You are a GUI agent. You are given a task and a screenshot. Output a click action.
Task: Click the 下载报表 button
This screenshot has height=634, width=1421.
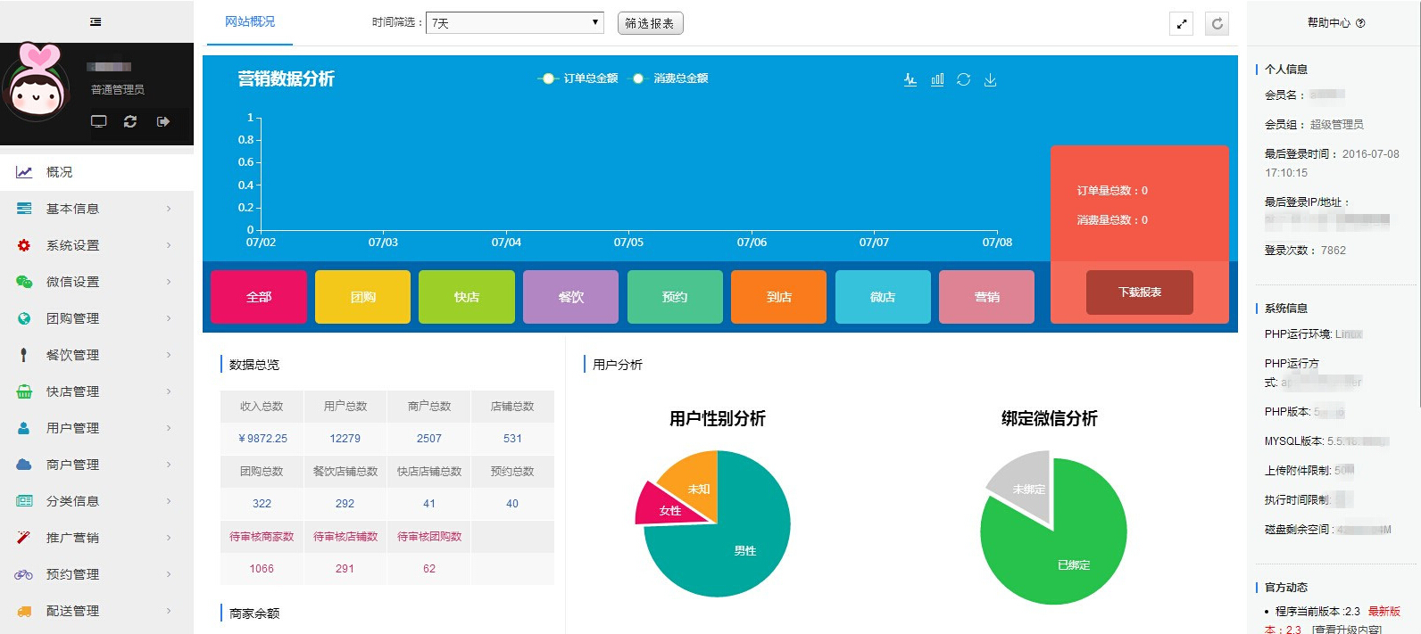pos(1140,292)
